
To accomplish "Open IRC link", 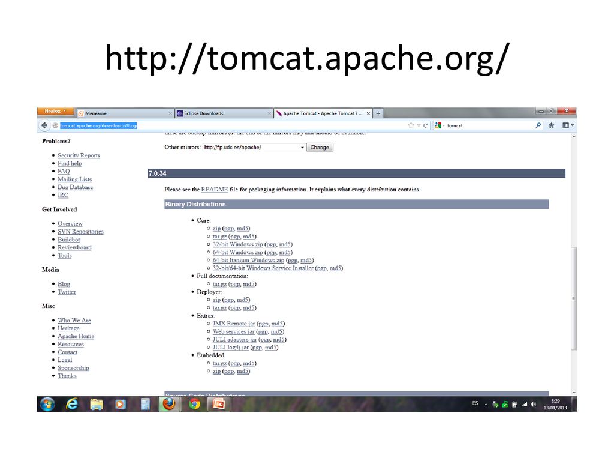I will pos(62,195).
